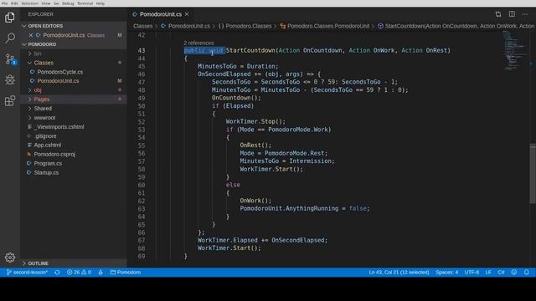Click line number 55 in the gutter
This screenshot has width=536, height=301.
(x=142, y=145)
